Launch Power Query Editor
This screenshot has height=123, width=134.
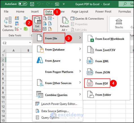point(58,104)
